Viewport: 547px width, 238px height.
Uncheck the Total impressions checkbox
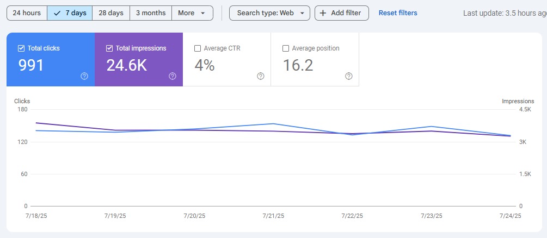pyautogui.click(x=109, y=48)
